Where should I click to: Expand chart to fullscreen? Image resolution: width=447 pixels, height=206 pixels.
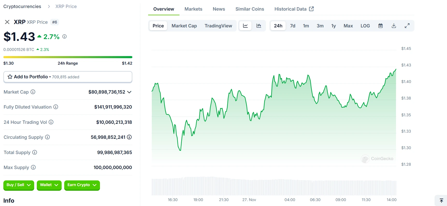[407, 26]
